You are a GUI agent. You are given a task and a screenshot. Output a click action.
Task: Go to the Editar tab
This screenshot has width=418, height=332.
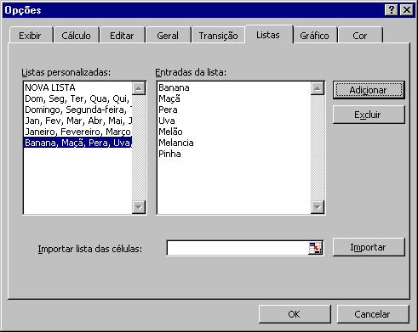[122, 36]
